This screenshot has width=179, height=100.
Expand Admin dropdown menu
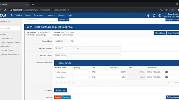[x=51, y=15]
